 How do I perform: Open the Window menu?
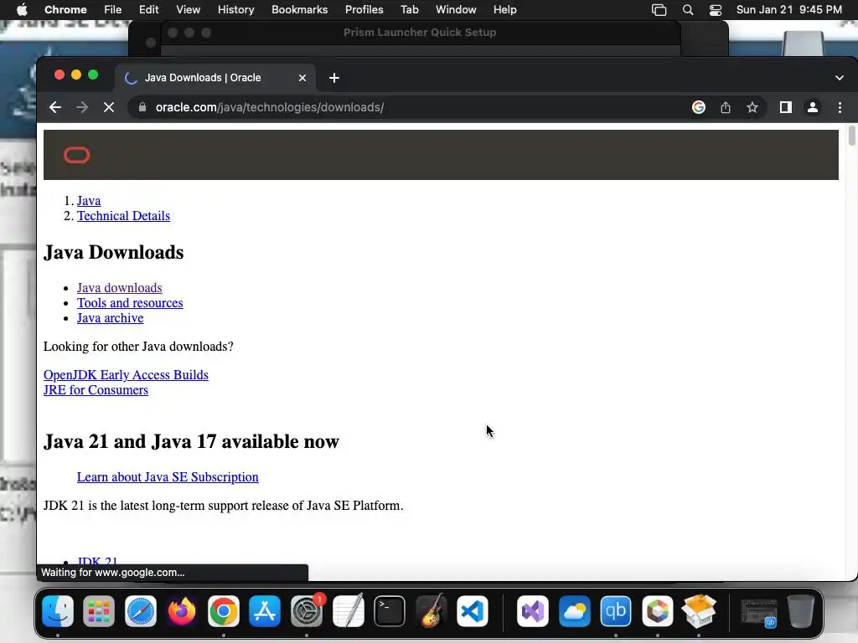[x=456, y=10]
